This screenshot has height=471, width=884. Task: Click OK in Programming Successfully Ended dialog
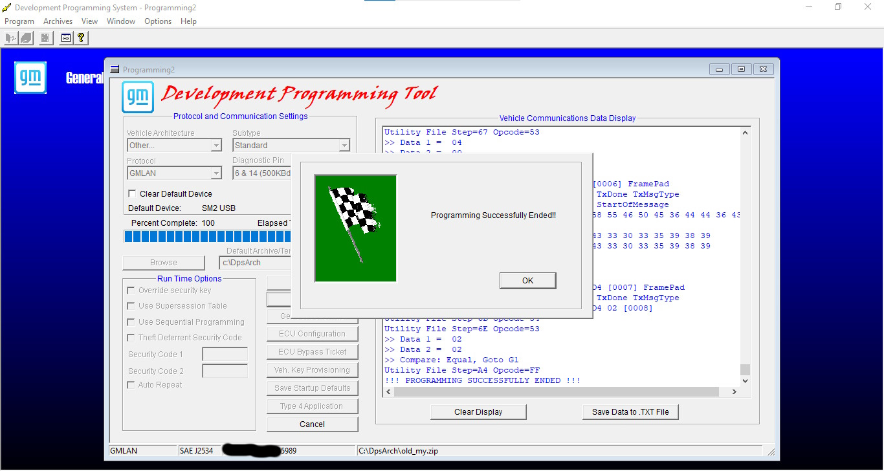[x=528, y=280]
